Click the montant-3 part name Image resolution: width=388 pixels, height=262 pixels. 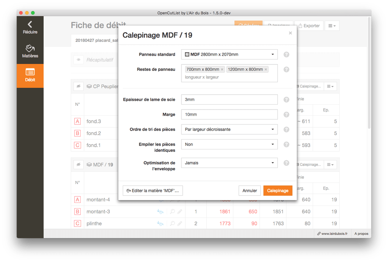point(98,212)
